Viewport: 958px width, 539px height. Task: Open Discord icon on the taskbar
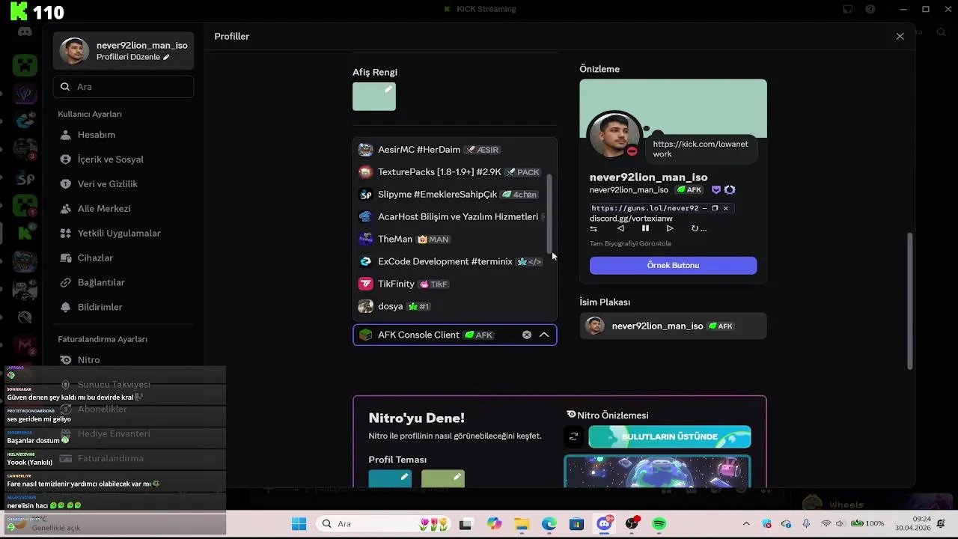pyautogui.click(x=605, y=524)
